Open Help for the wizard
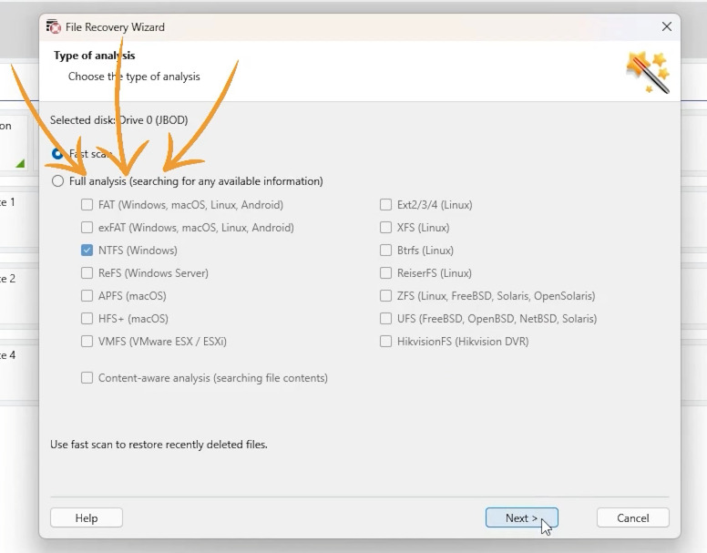The image size is (707, 553). pos(87,517)
